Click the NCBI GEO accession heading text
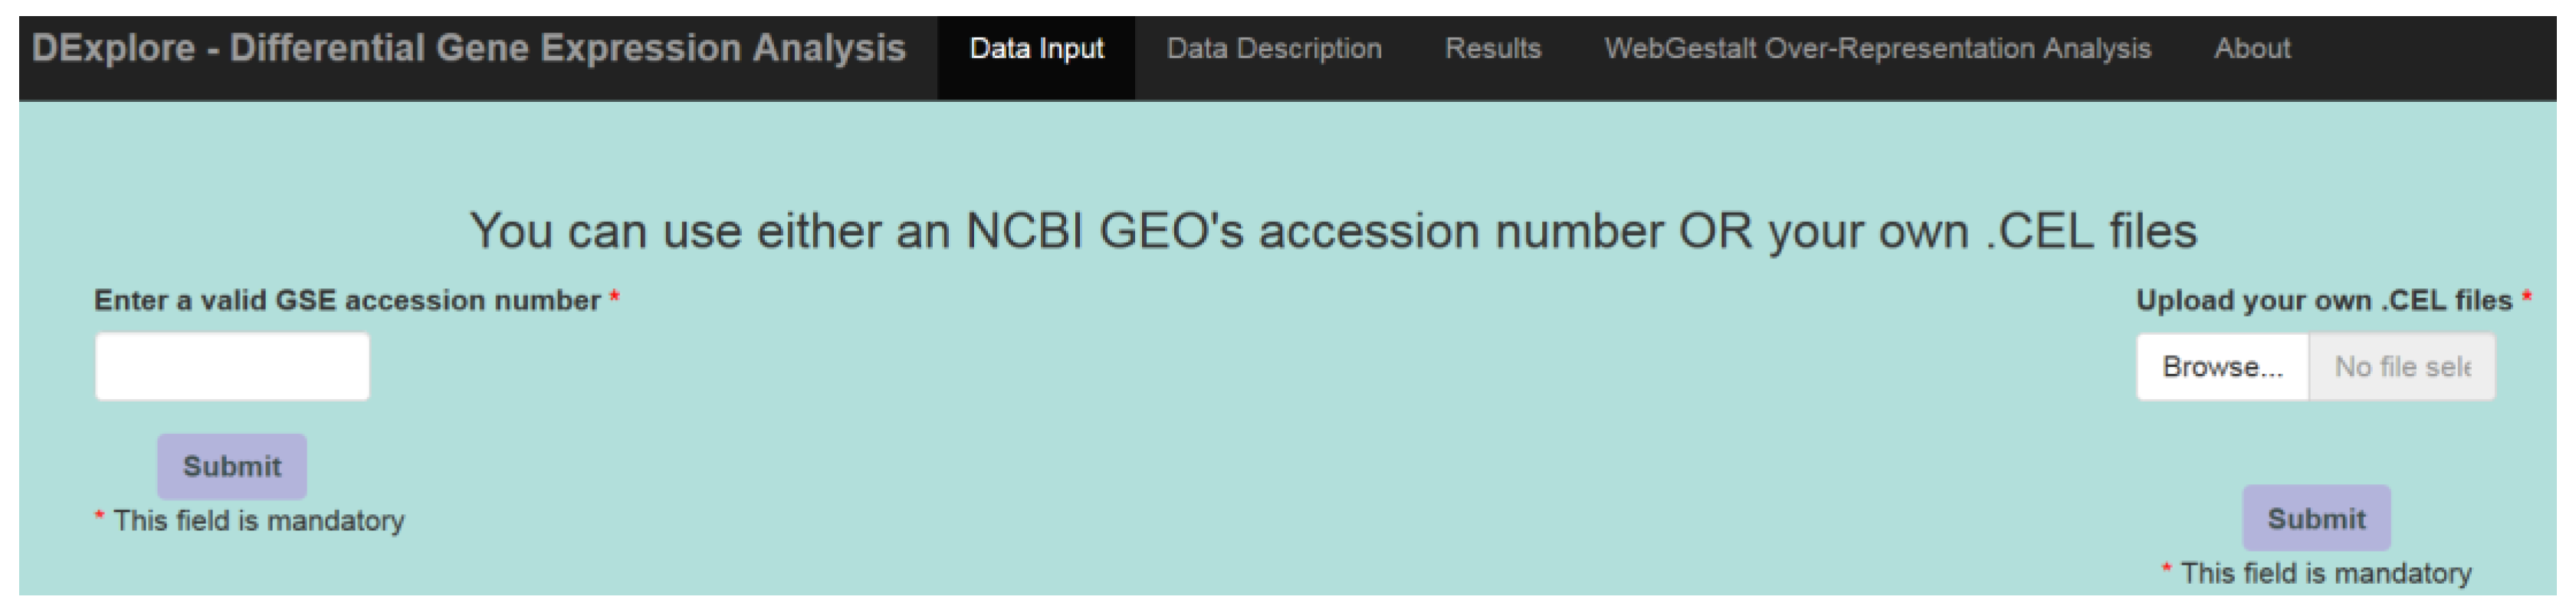2576x613 pixels. point(1333,231)
